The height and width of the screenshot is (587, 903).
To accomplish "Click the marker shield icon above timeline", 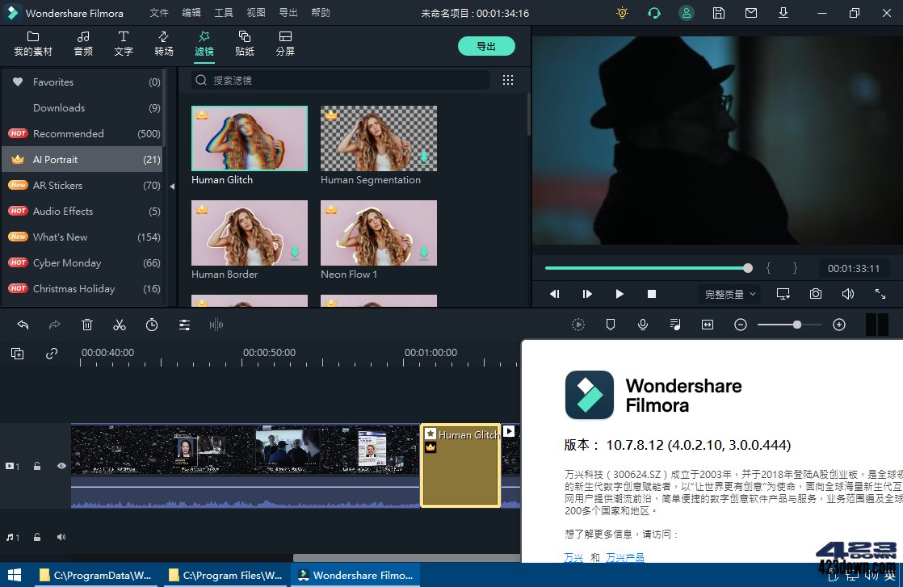I will point(611,325).
